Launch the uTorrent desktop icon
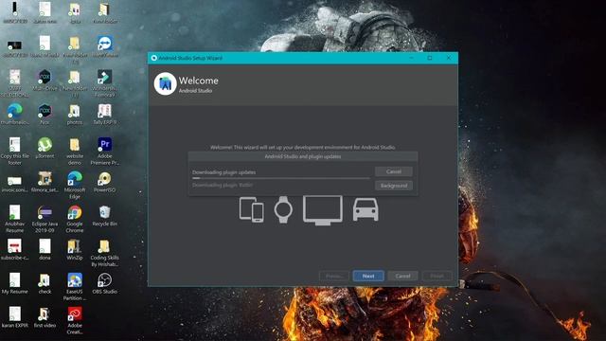 click(x=45, y=148)
